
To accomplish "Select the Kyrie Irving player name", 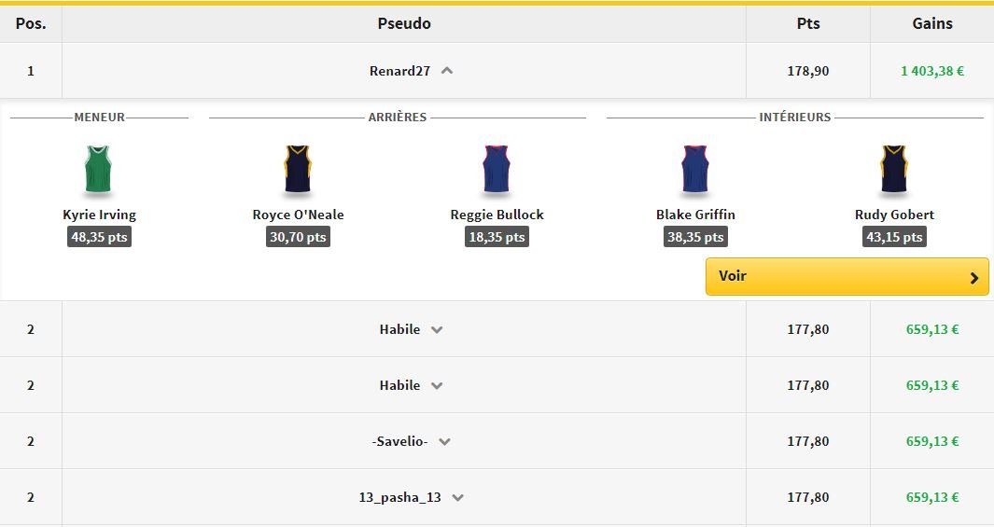I will tap(99, 215).
